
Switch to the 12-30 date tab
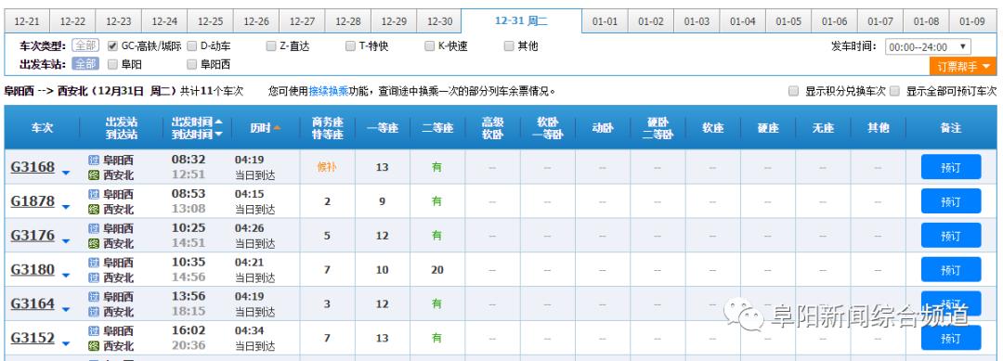pos(439,21)
